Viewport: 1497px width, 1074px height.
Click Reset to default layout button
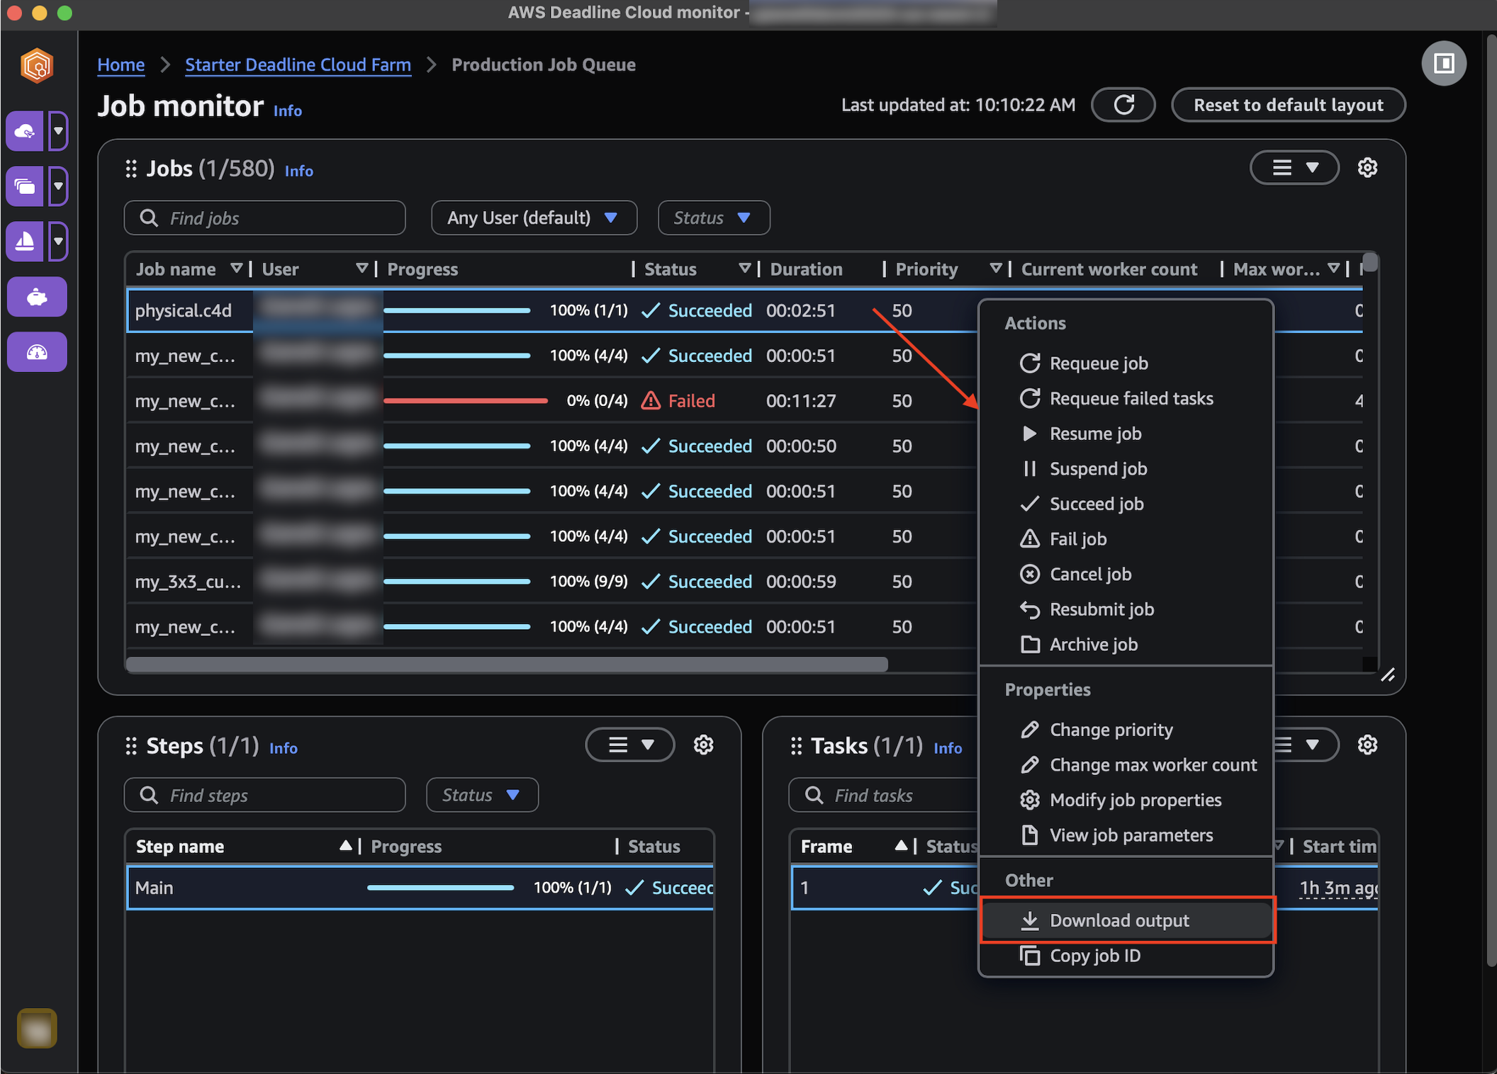coord(1287,105)
